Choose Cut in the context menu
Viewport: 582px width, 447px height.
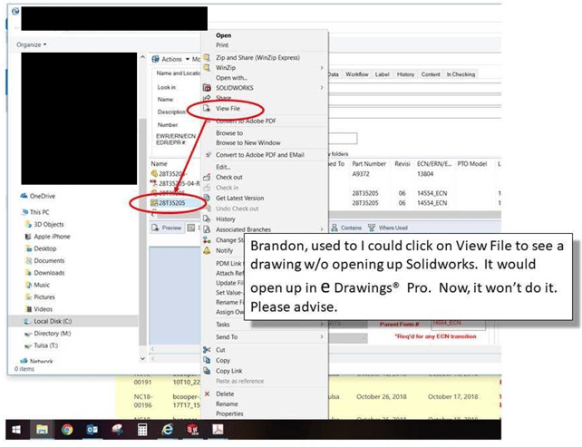coord(220,350)
